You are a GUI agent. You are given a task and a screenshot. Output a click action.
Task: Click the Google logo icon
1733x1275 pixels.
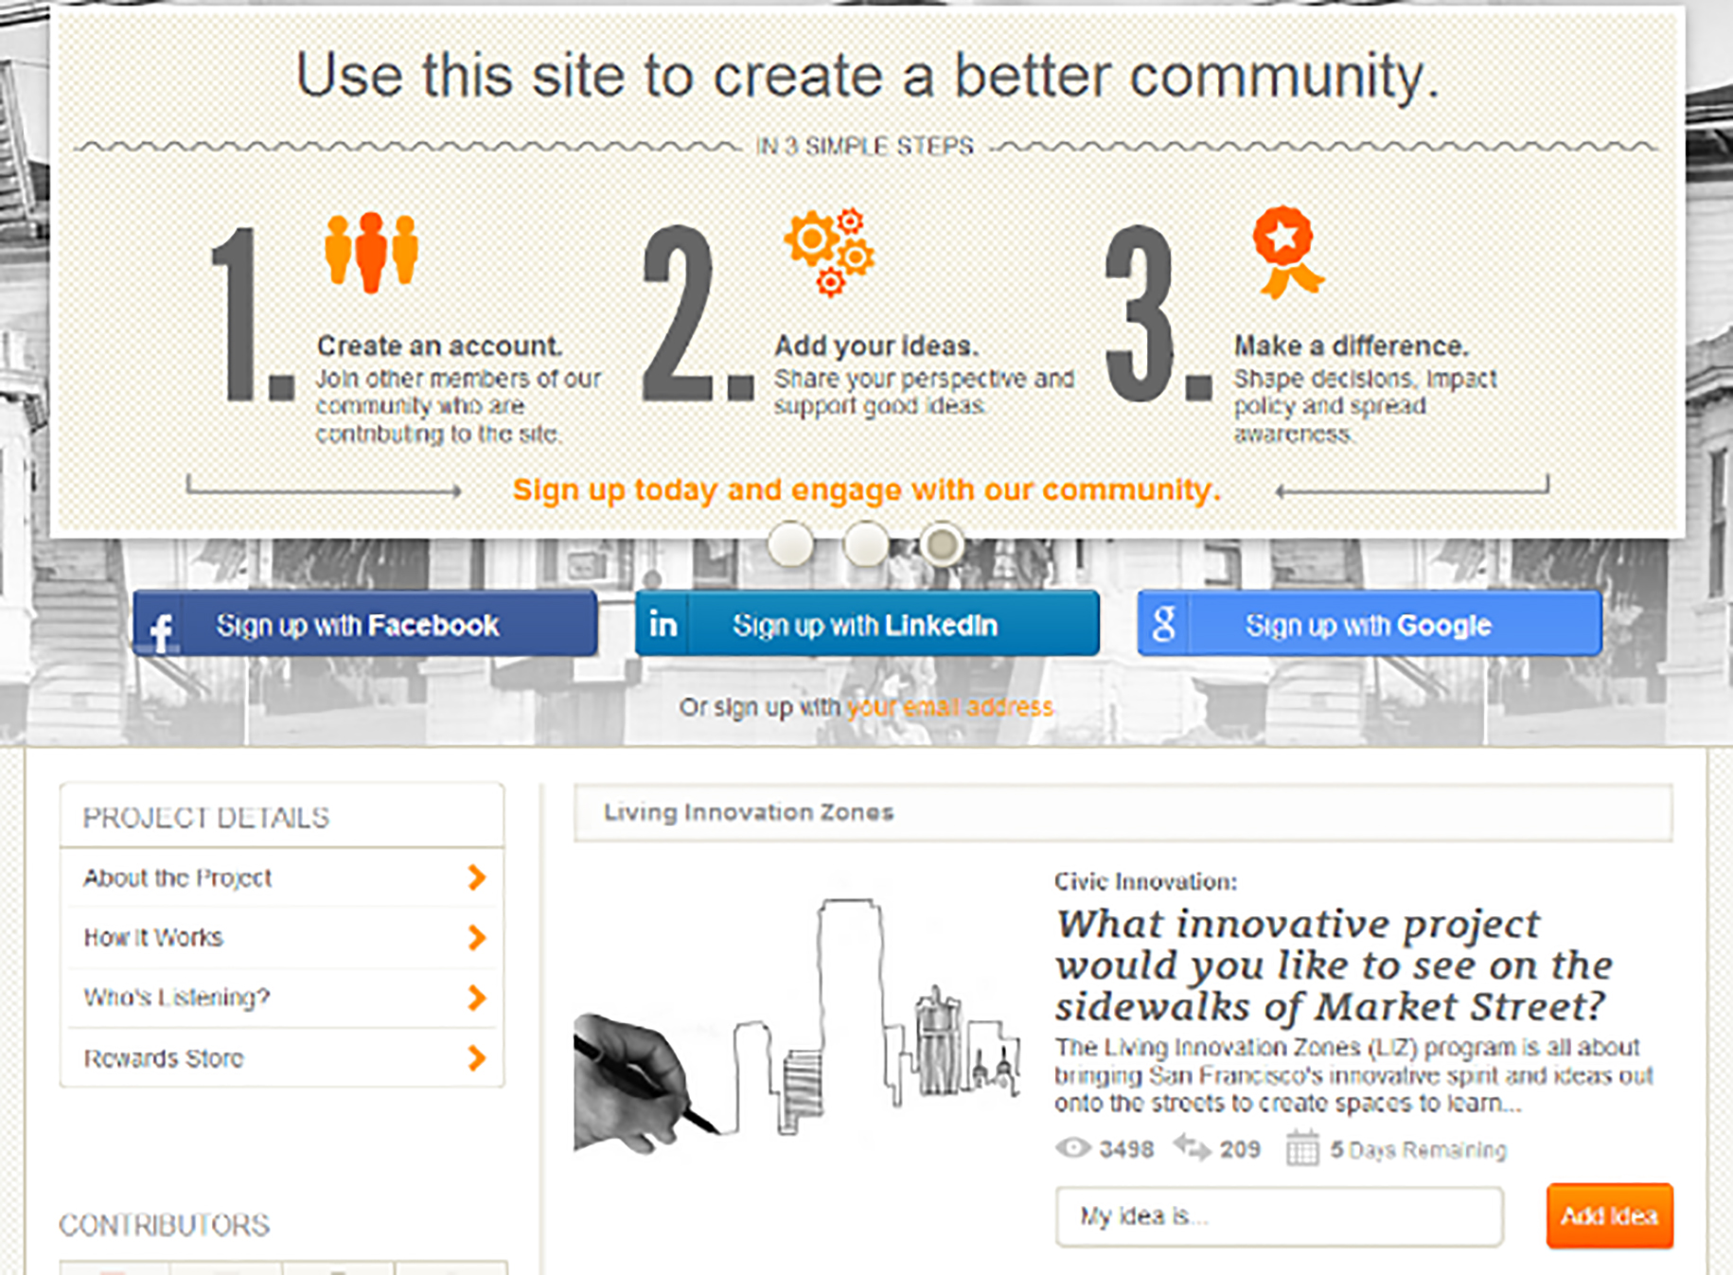coord(1164,624)
